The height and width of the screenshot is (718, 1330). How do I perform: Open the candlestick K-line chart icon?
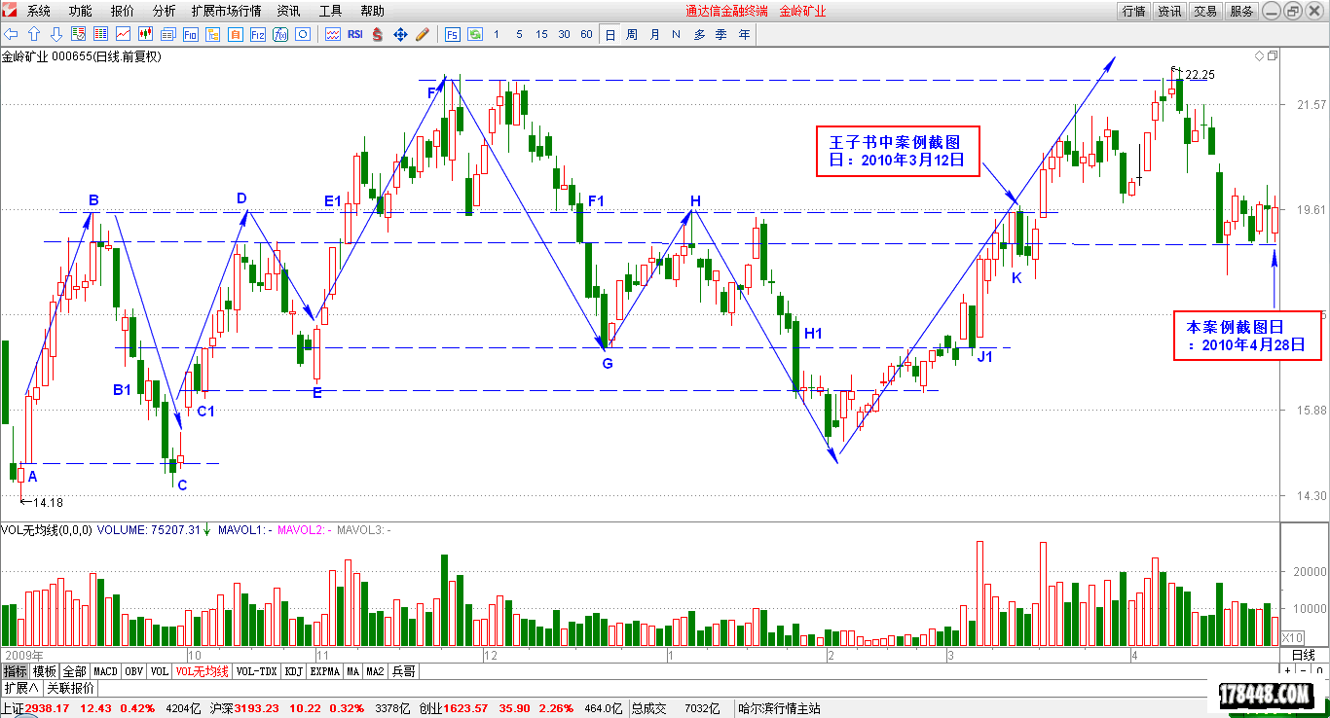[x=146, y=34]
